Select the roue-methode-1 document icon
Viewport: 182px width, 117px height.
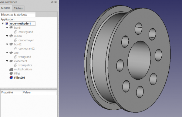point(7,23)
